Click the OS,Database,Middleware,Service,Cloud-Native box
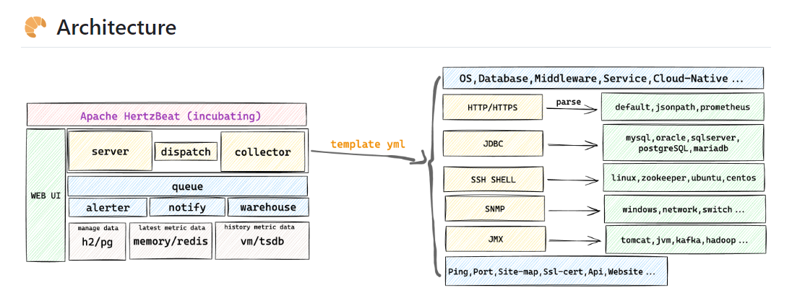This screenshot has width=792, height=293. (603, 78)
